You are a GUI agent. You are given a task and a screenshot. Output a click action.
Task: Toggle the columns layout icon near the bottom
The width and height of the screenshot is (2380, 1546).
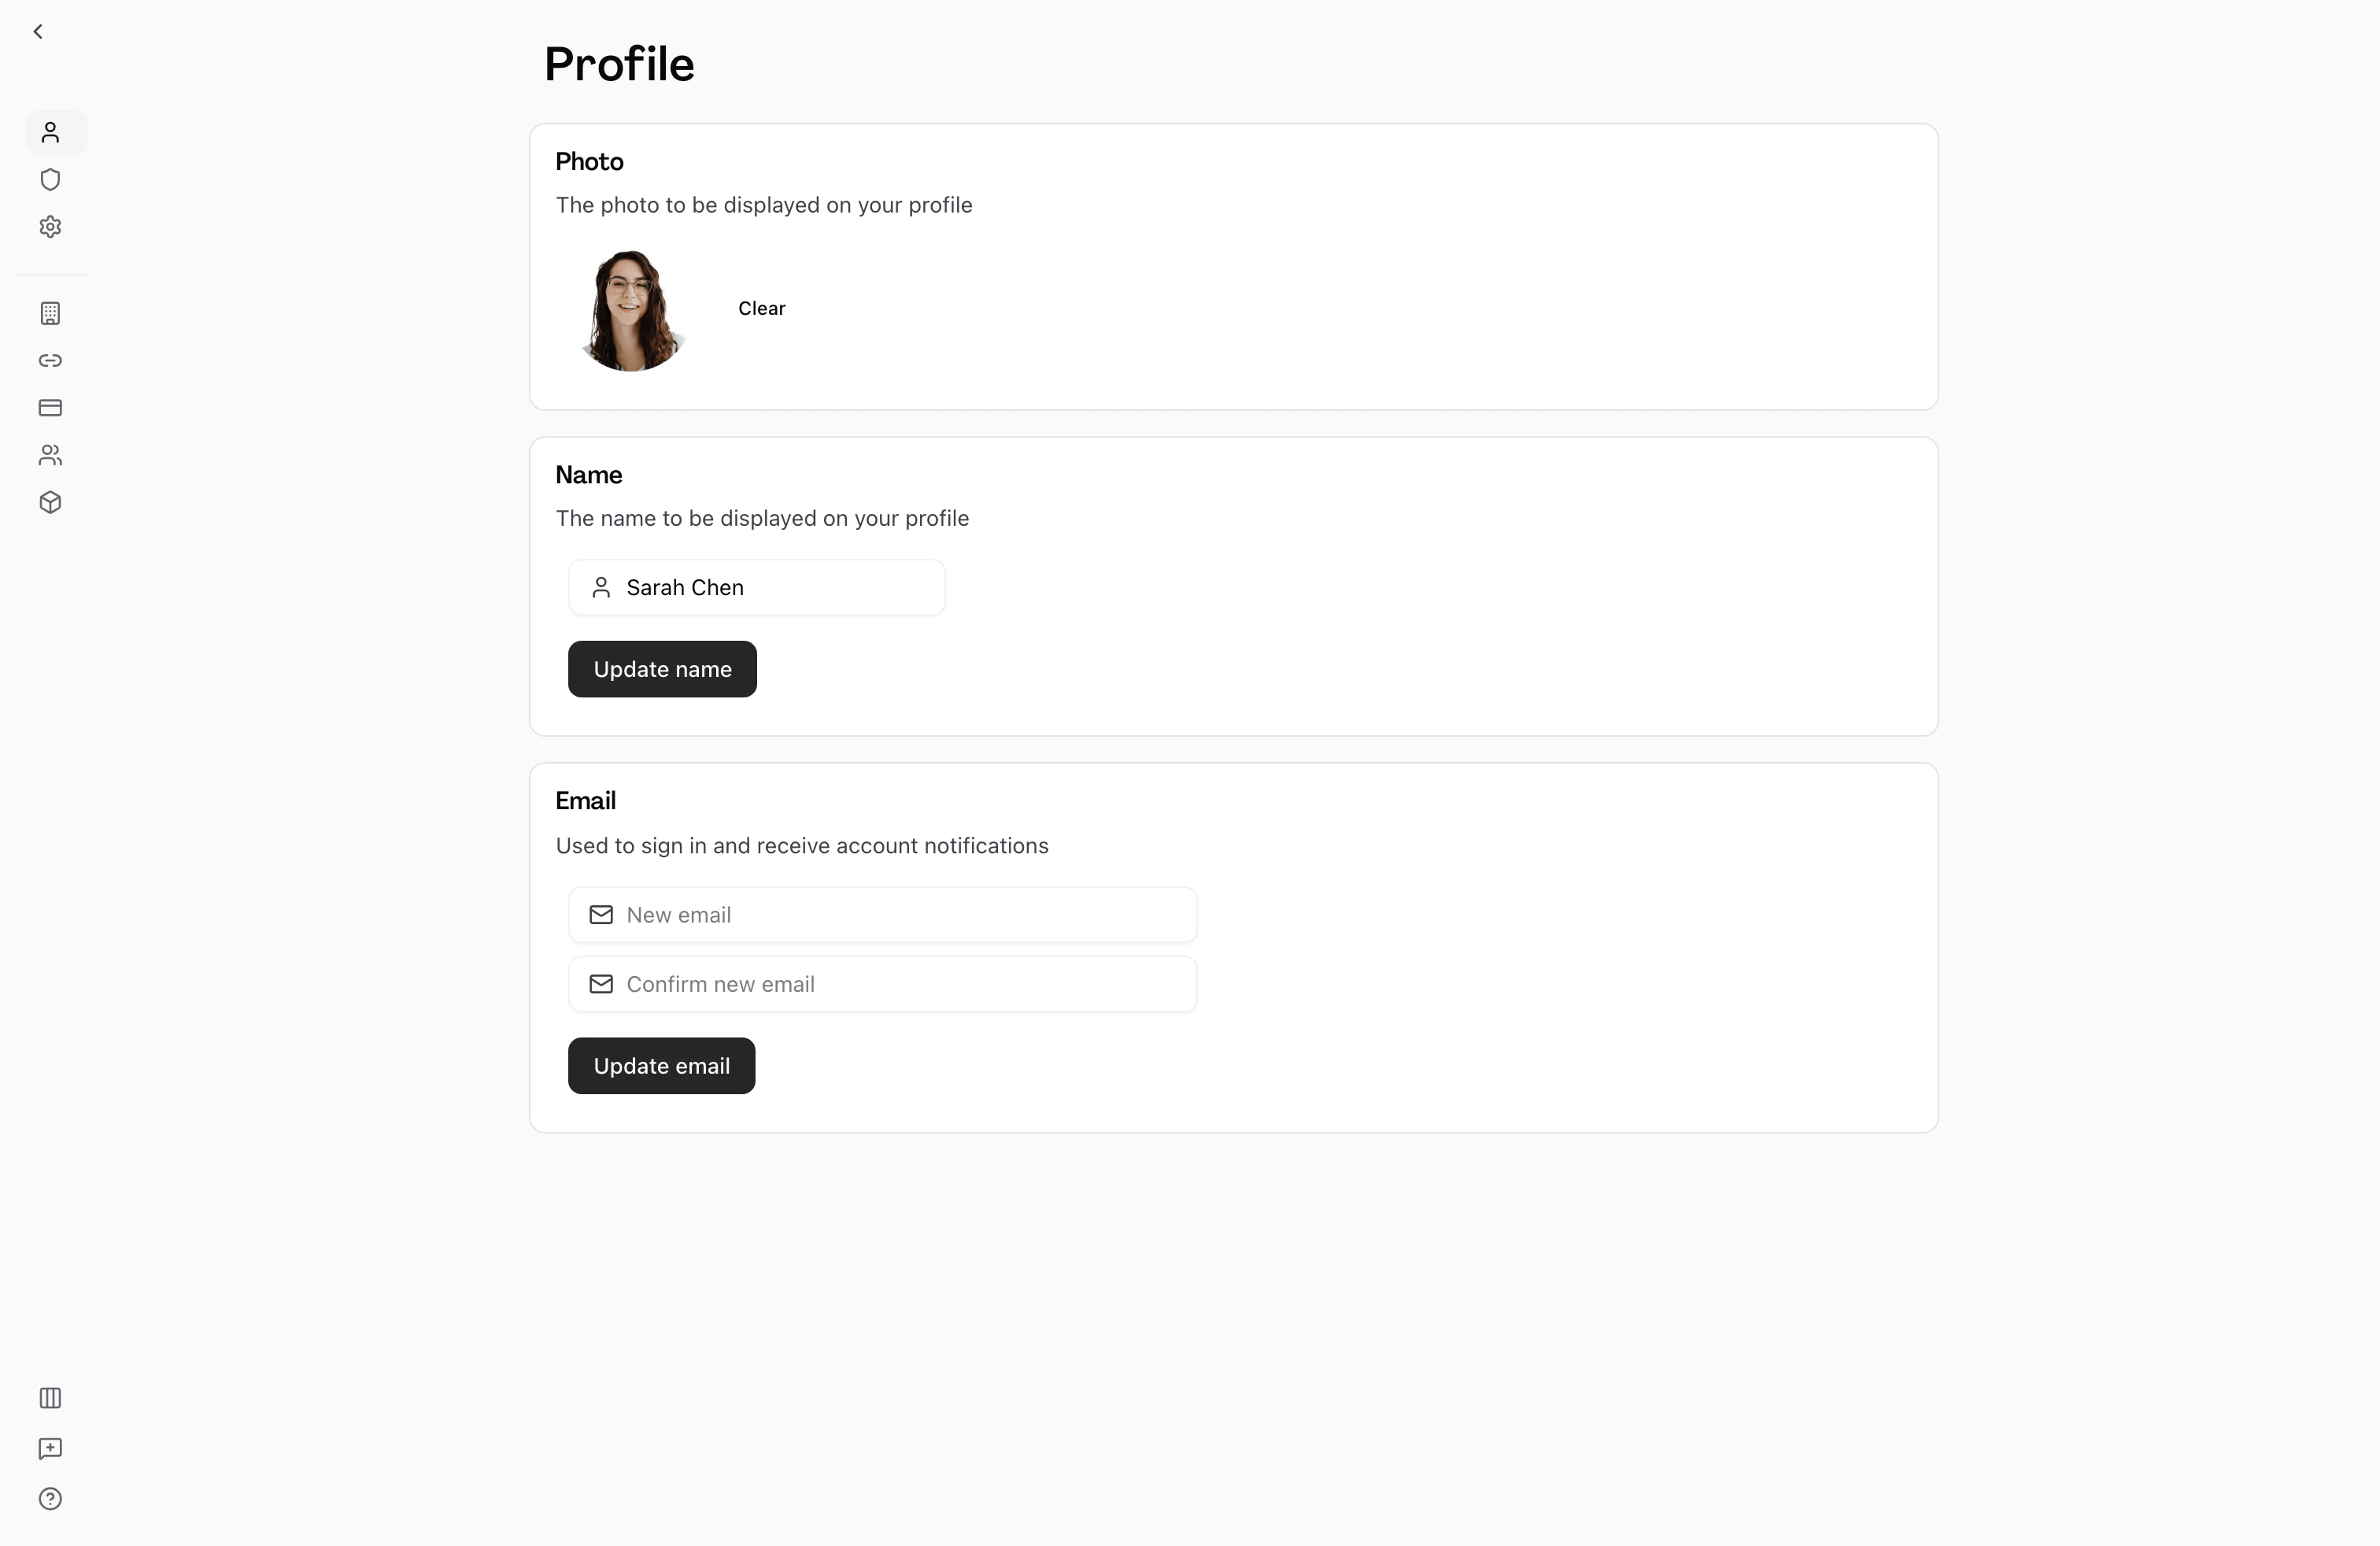pyautogui.click(x=50, y=1398)
